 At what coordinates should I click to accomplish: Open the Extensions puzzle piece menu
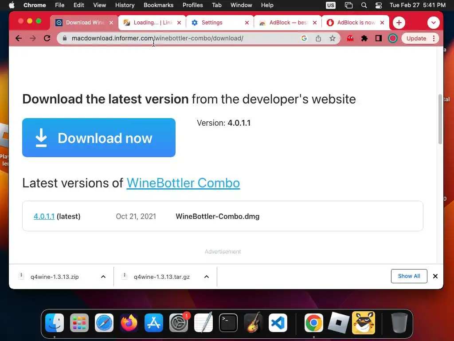(x=364, y=38)
